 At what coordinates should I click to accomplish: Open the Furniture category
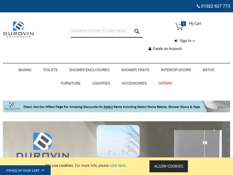click(x=71, y=83)
